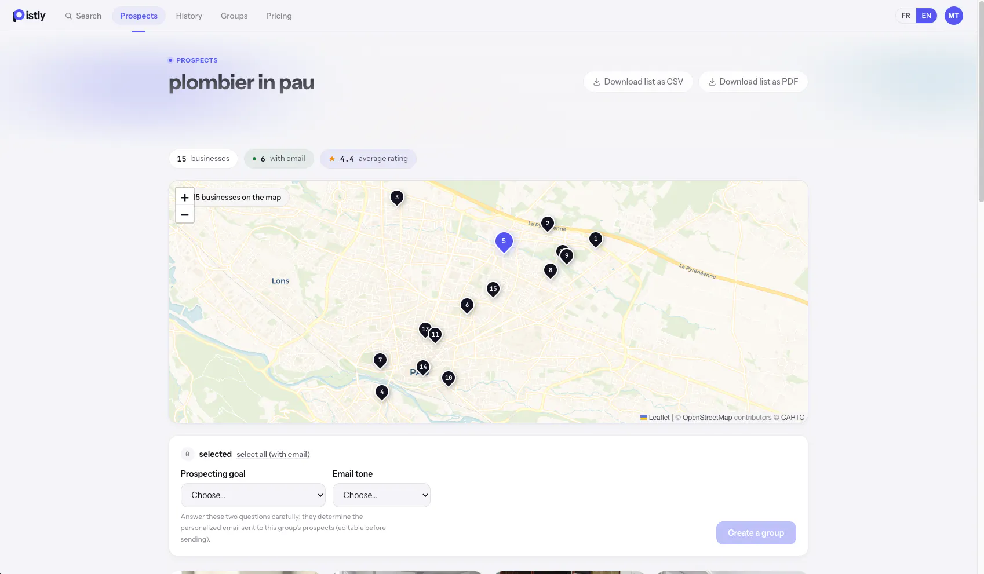
Task: Select map marker number 7
Action: (380, 361)
